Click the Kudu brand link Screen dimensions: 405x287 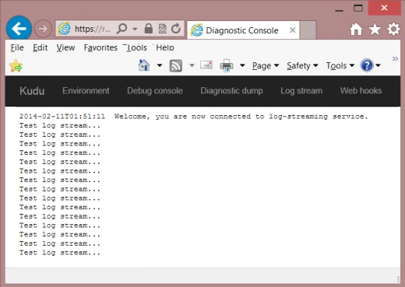click(32, 91)
